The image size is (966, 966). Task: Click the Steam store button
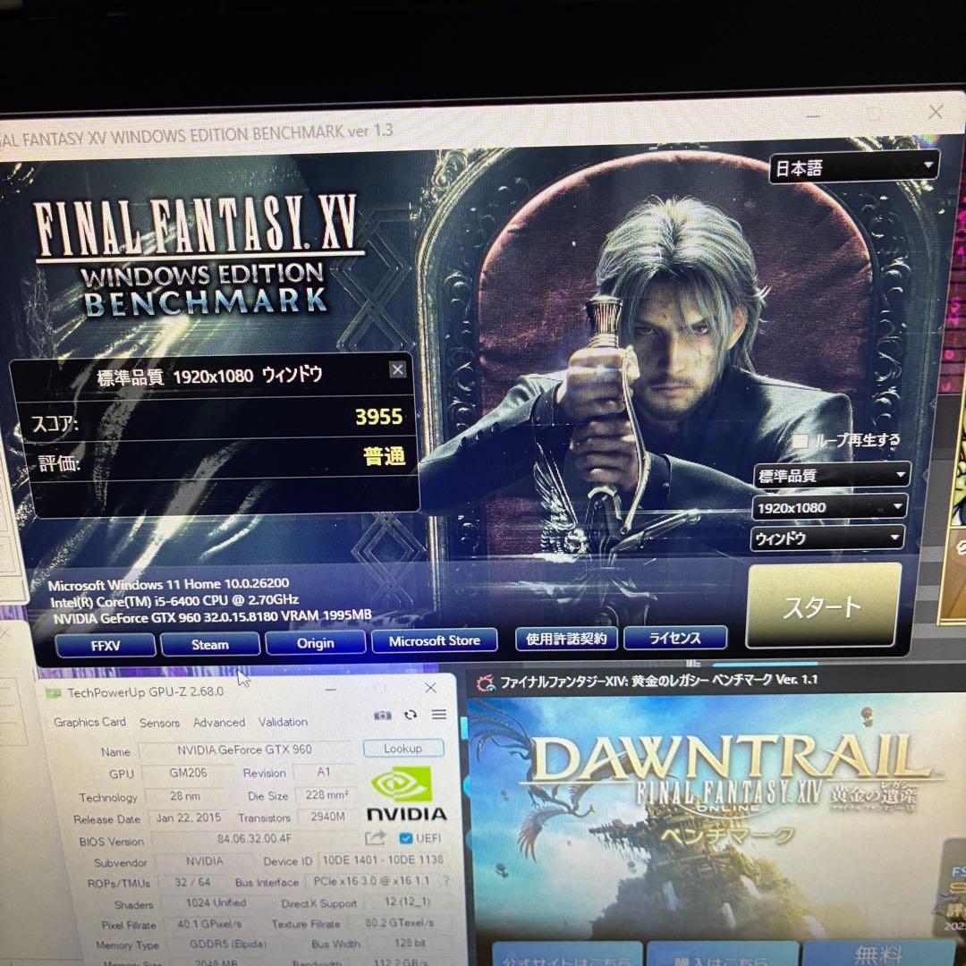pos(210,644)
